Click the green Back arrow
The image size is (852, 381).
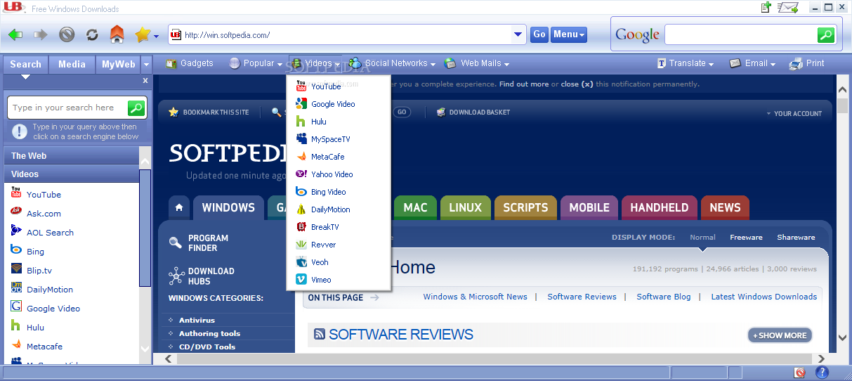[16, 34]
